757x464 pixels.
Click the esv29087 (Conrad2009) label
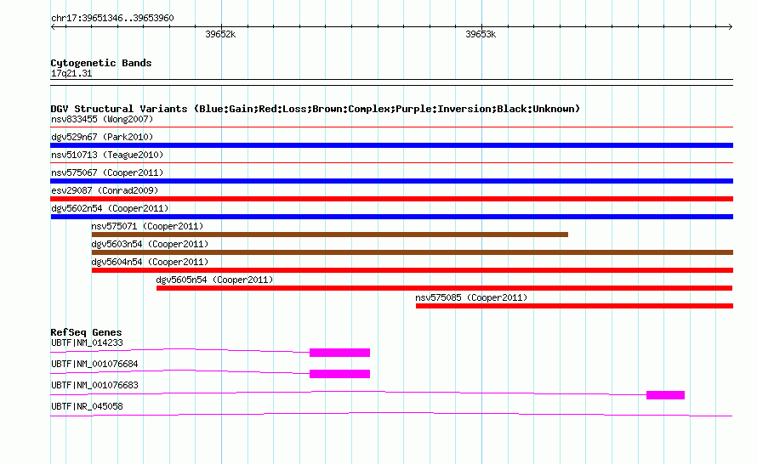point(105,190)
